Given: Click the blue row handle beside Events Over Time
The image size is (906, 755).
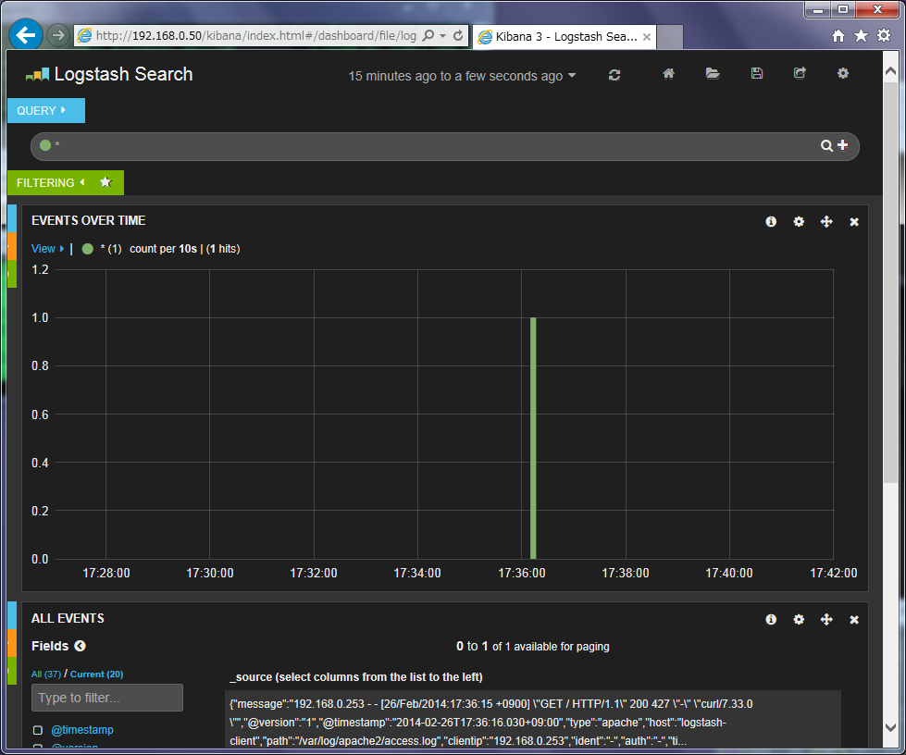Looking at the screenshot, I should [12, 218].
